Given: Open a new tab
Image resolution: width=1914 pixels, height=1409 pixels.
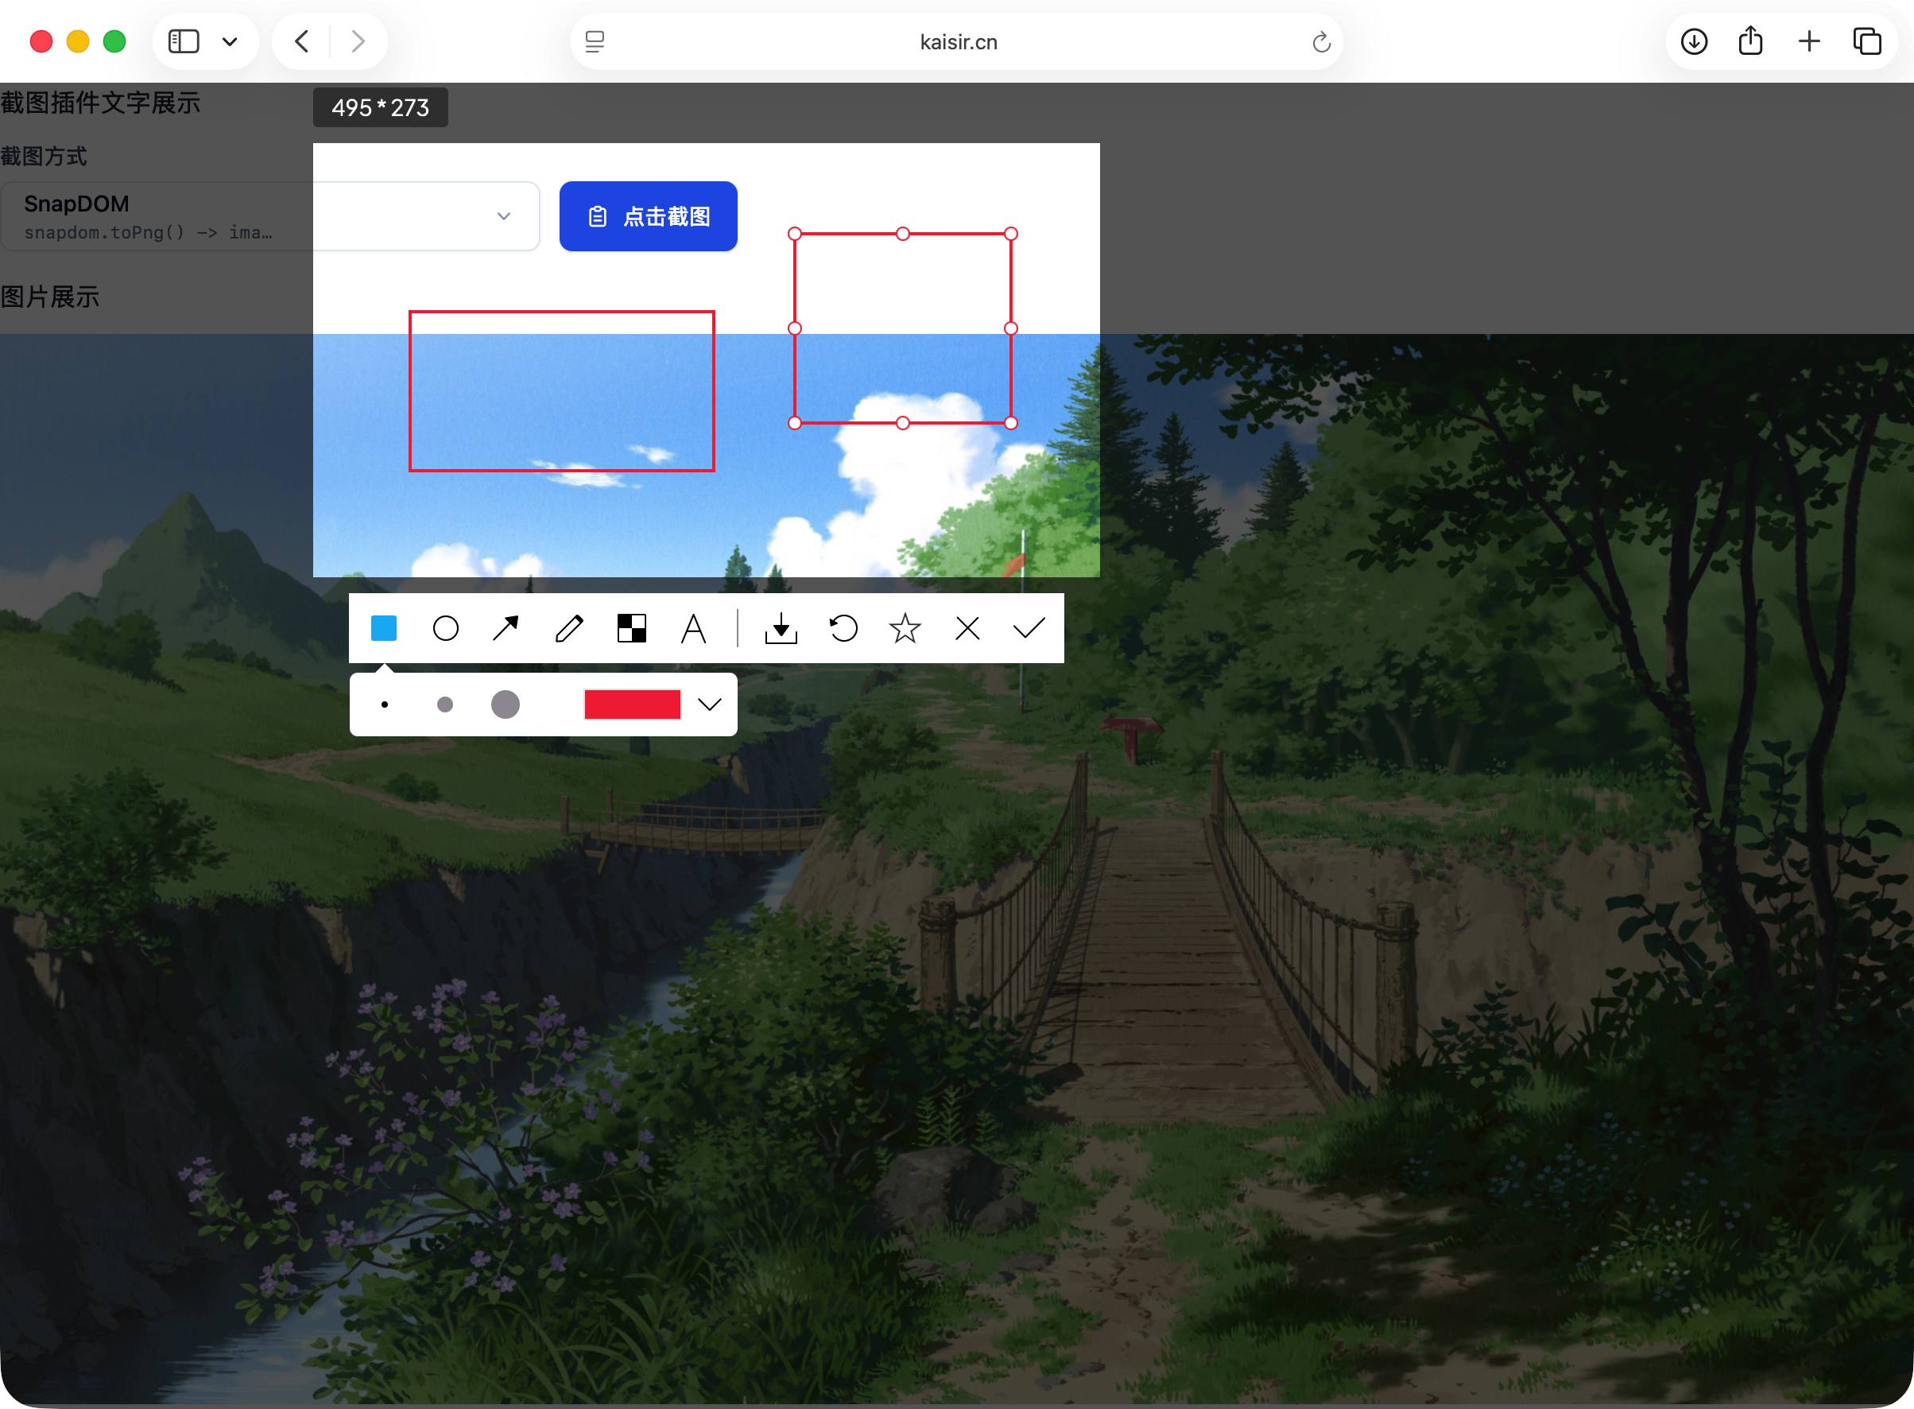Looking at the screenshot, I should click(x=1808, y=41).
